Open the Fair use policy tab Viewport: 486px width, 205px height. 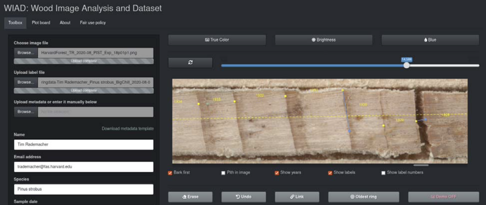[x=93, y=23]
